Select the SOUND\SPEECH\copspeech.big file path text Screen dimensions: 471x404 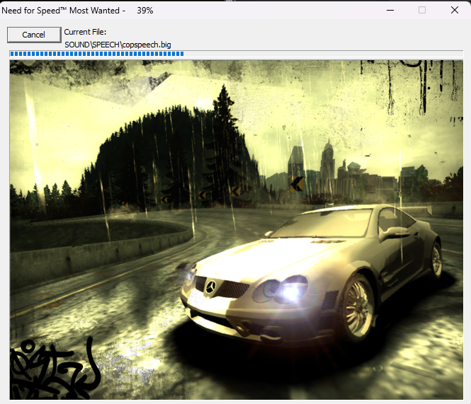click(117, 45)
